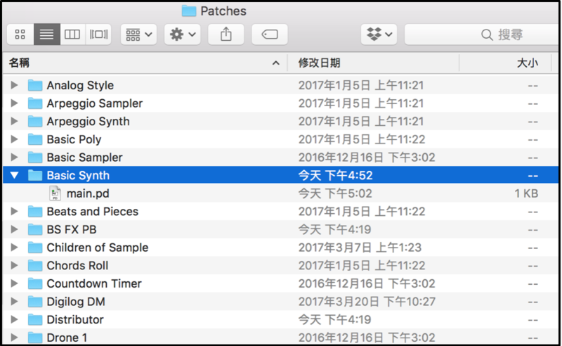Click the Digilog DM folder icon
The height and width of the screenshot is (346, 562).
click(35, 302)
